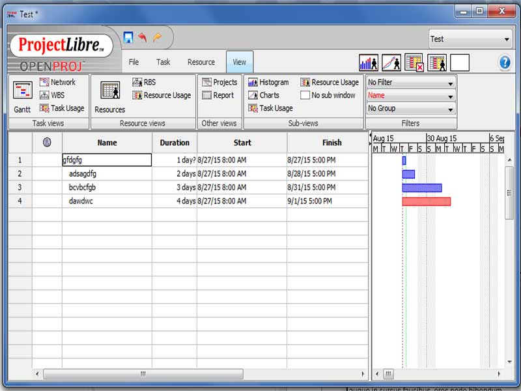Click the ProjectLibre save bookmark icon
Viewport: 521px width, 391px height.
pos(128,37)
